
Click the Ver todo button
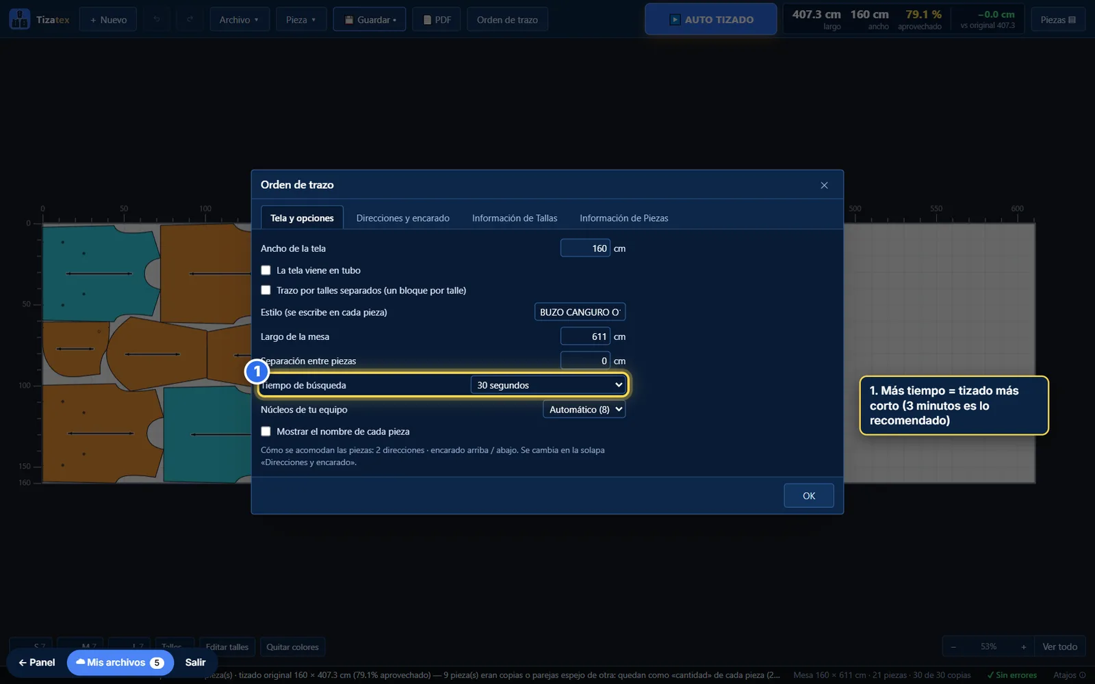coord(1059,646)
